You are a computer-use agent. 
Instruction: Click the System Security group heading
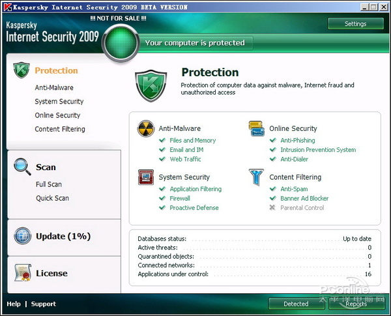(184, 177)
